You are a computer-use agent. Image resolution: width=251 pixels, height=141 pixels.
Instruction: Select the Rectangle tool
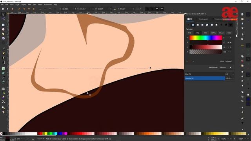pyautogui.click(x=3, y=25)
